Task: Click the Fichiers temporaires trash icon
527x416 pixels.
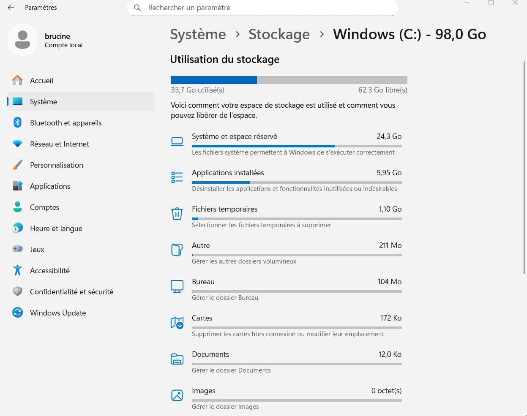Action: coord(177,214)
